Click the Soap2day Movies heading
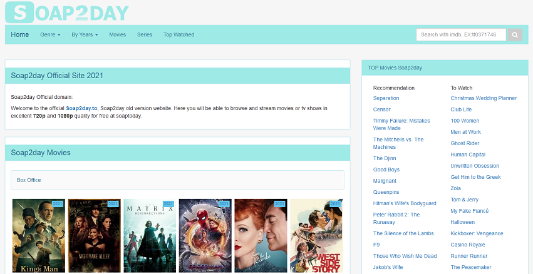 point(41,153)
